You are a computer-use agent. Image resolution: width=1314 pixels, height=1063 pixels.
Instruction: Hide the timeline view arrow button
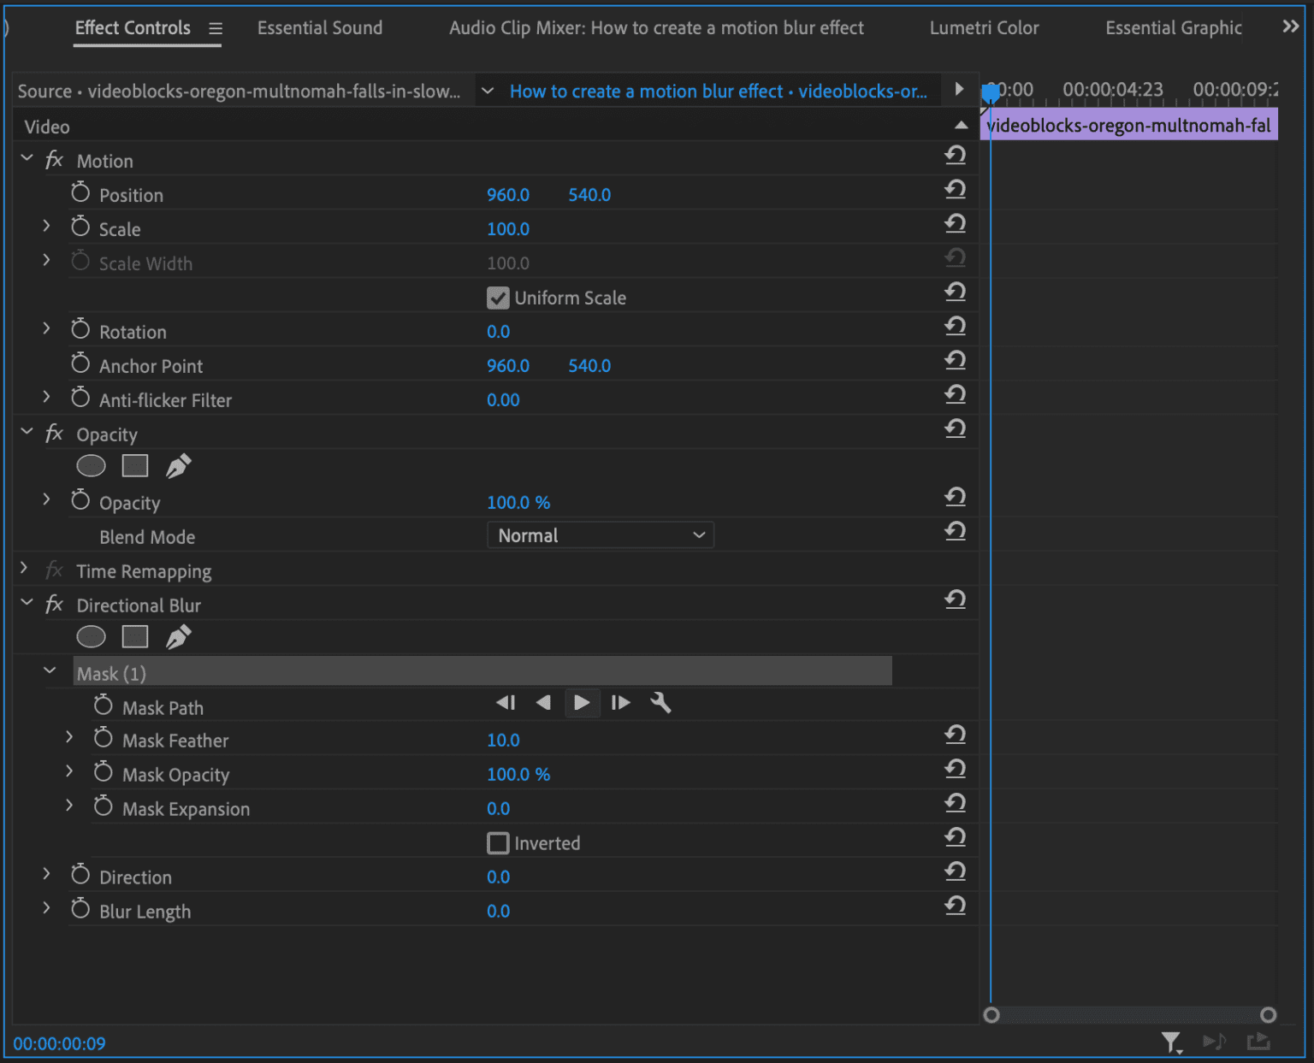959,89
